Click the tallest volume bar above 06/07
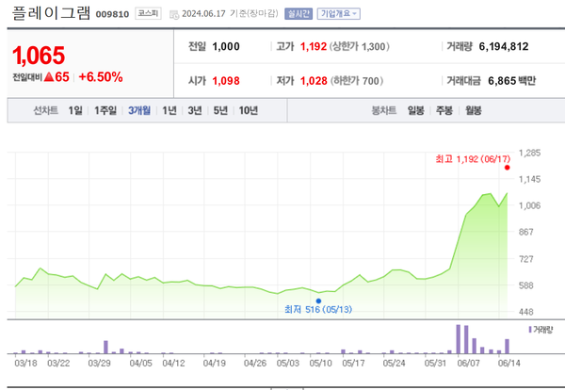The width and height of the screenshot is (565, 390). (x=459, y=339)
